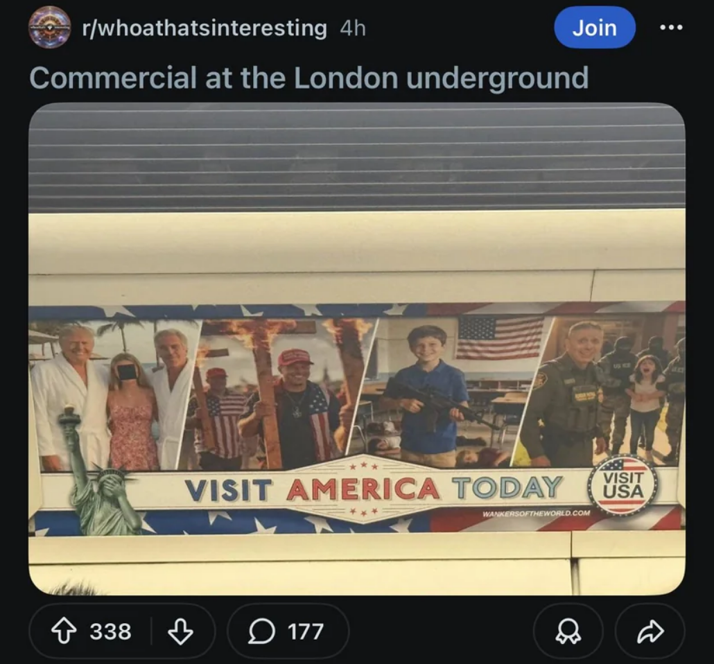Viewport: 714px width, 664px height.
Task: Go to r/whoathatsinteresting subreddit name link
Action: pyautogui.click(x=204, y=28)
